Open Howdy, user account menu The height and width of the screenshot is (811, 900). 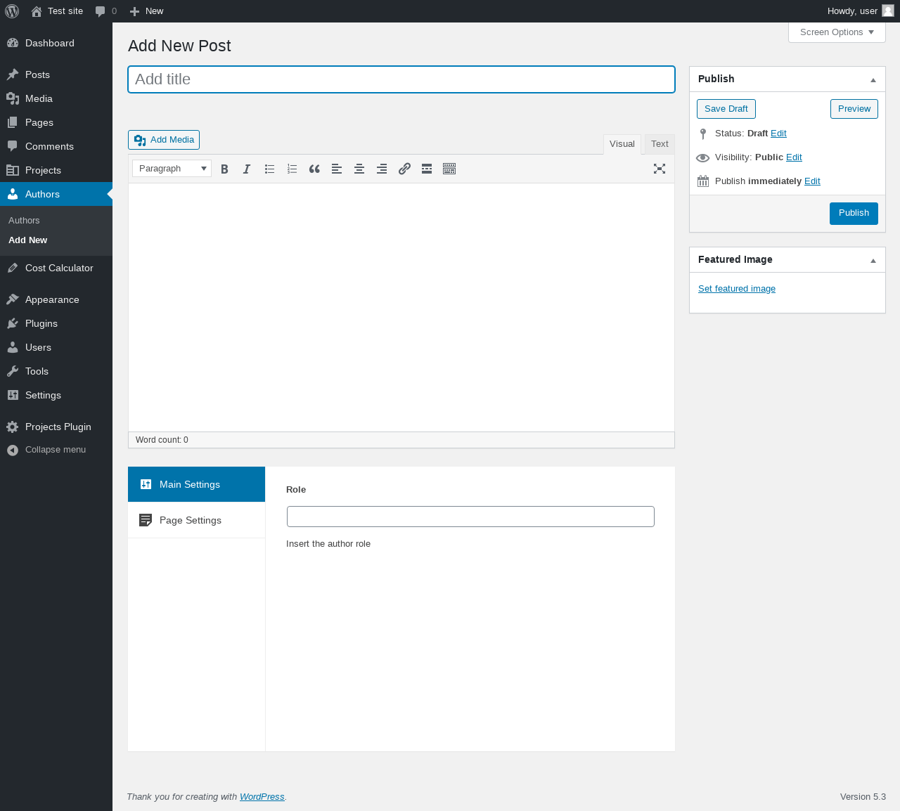click(861, 11)
